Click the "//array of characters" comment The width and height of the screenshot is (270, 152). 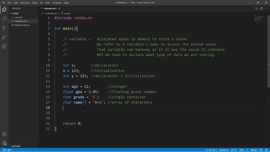(130, 102)
